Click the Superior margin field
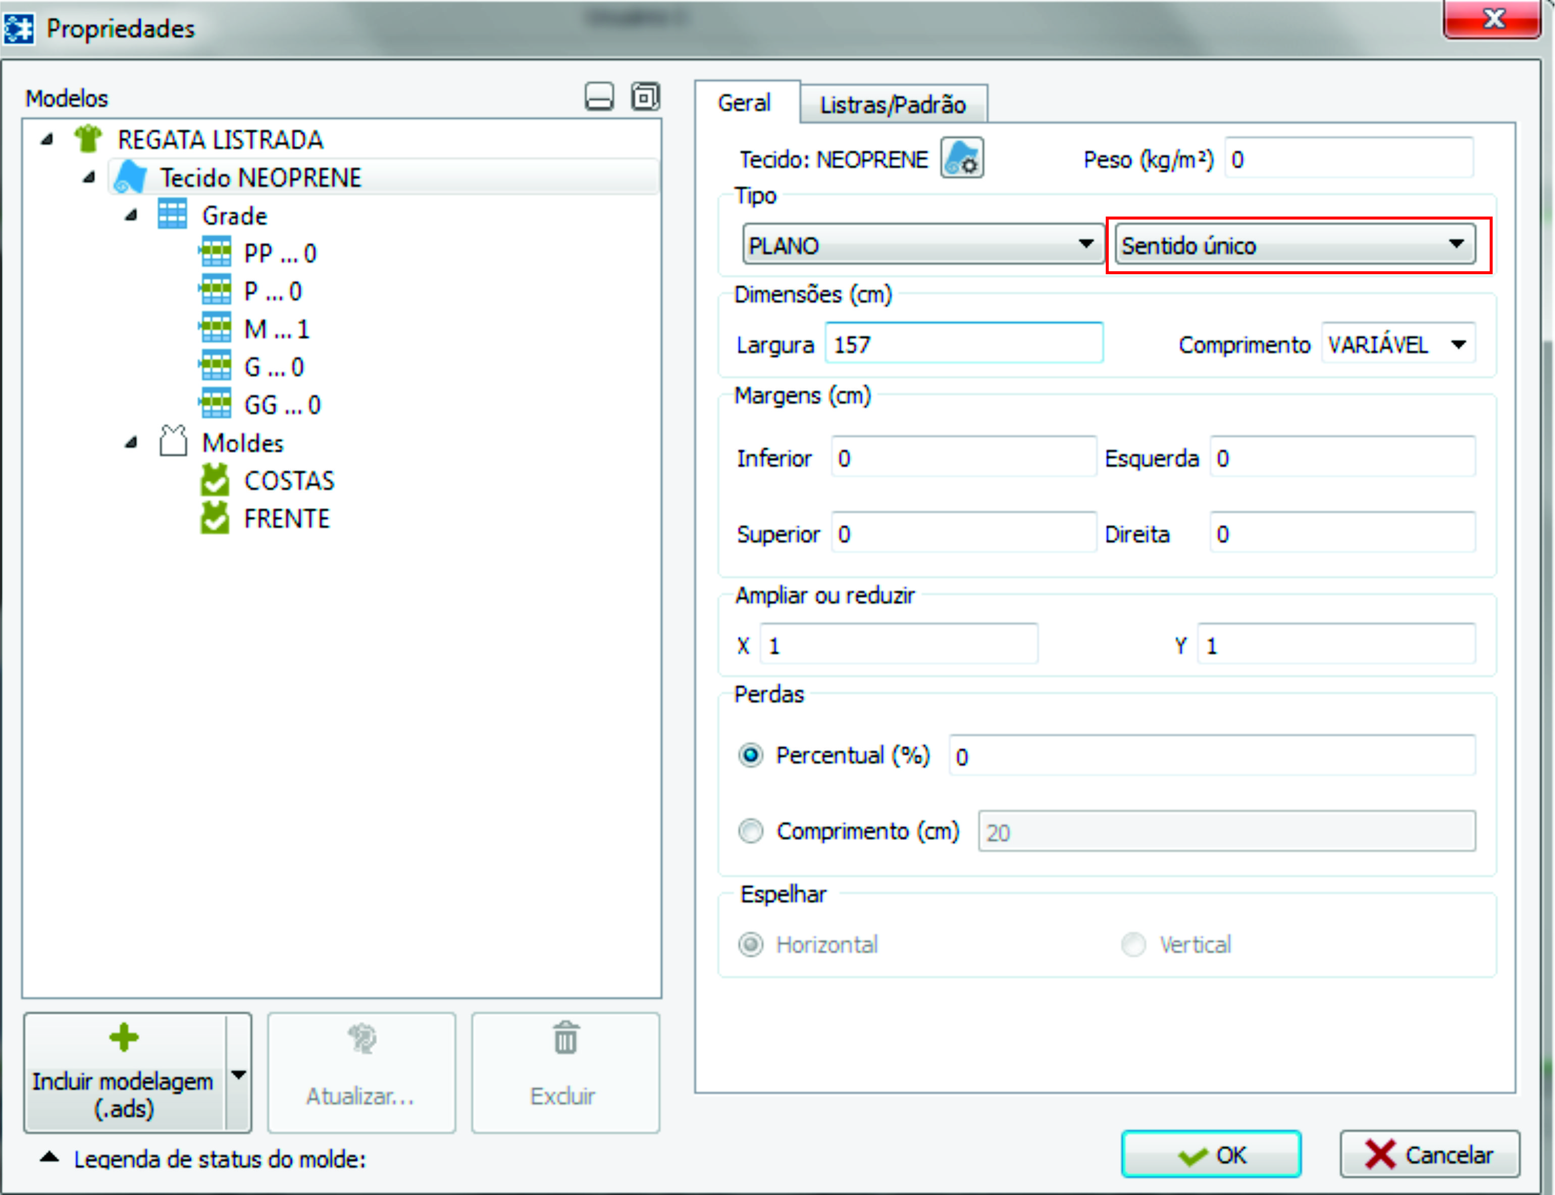Image resolution: width=1555 pixels, height=1195 pixels. (x=964, y=533)
